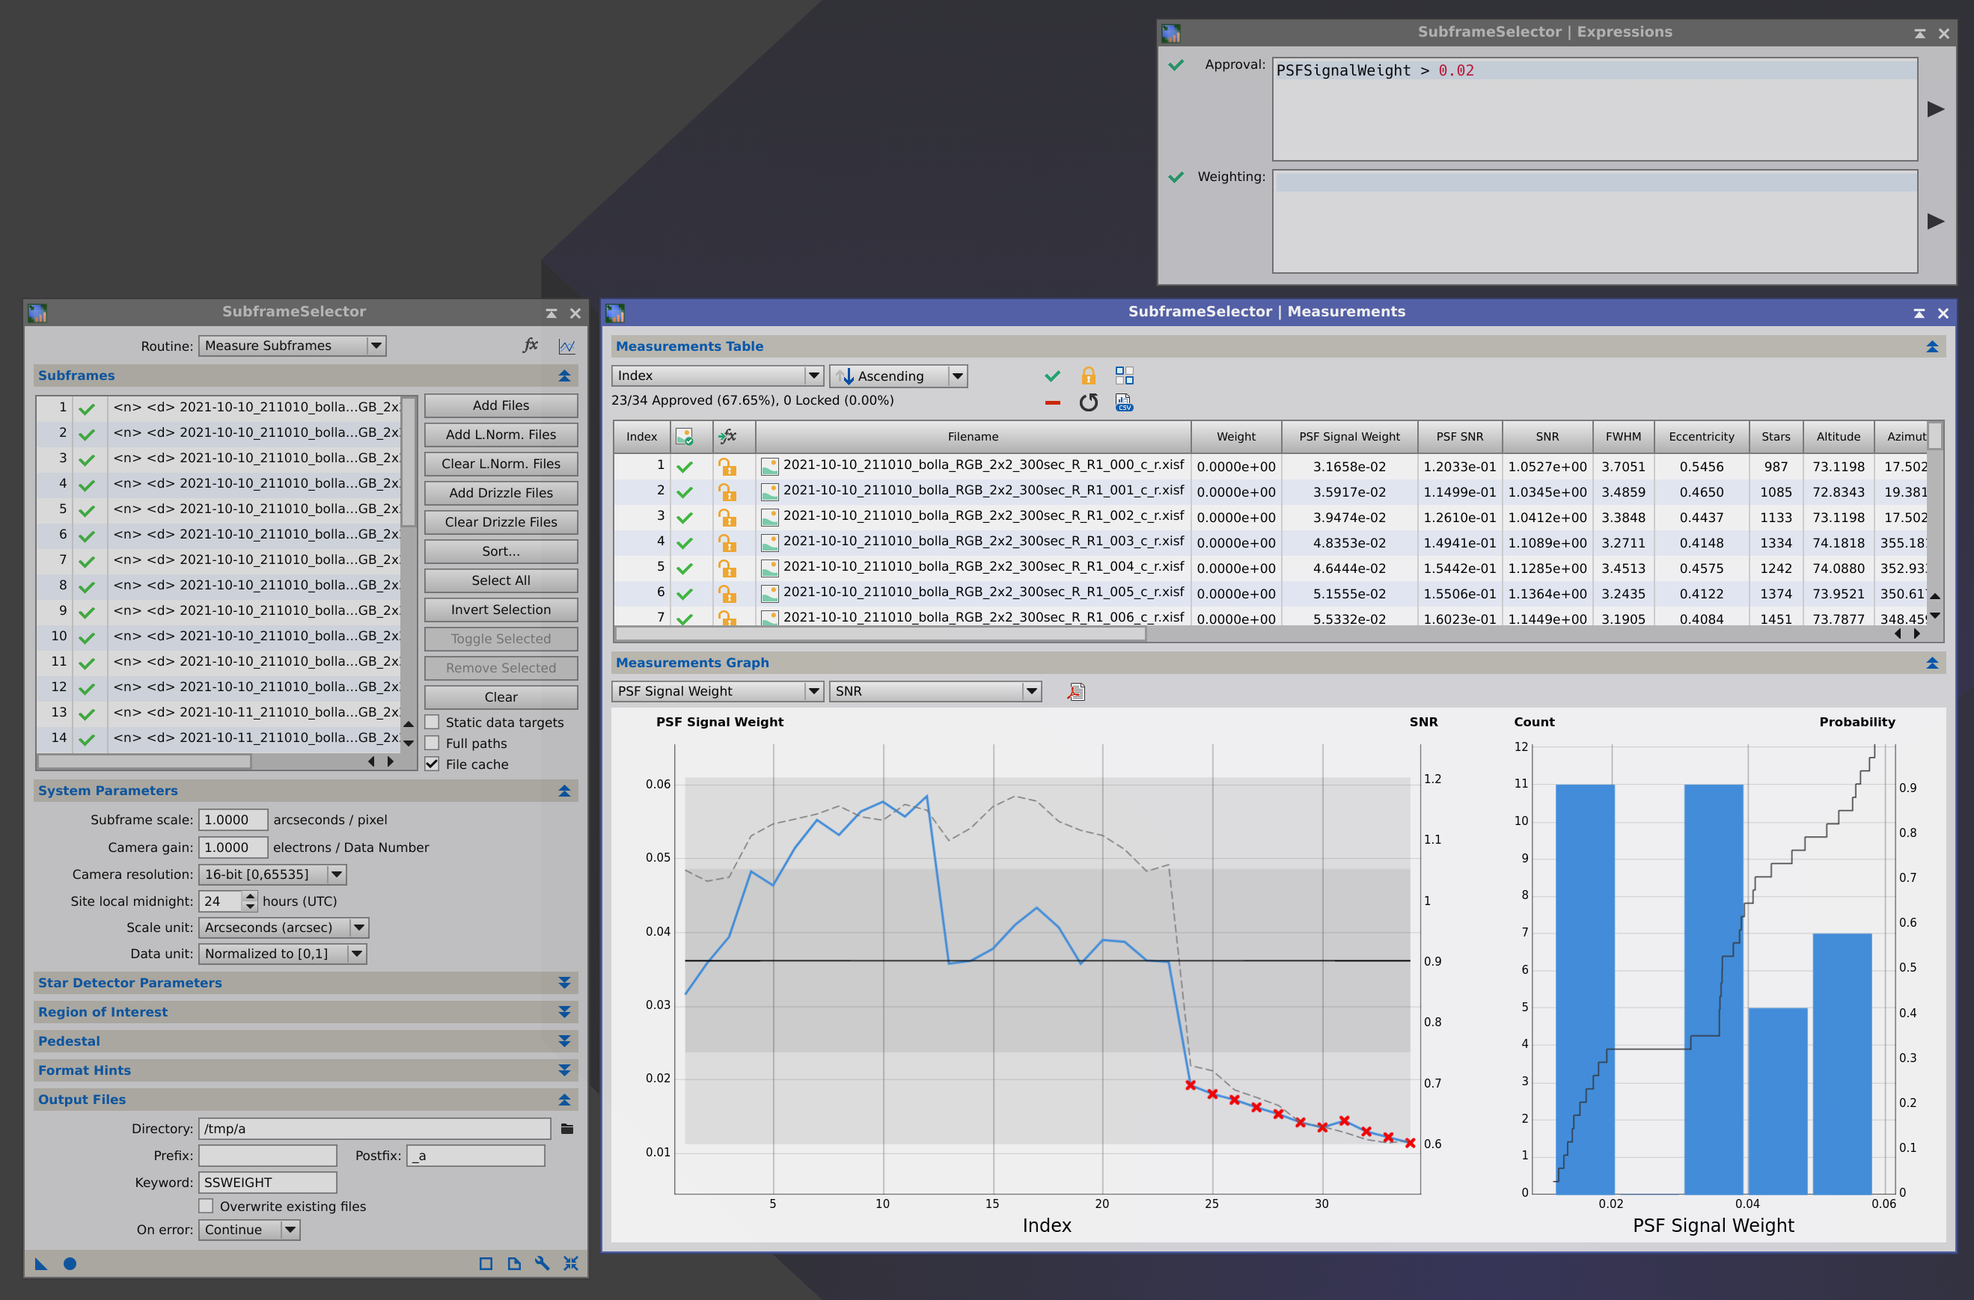Click the Add Drizzle Files button
The height and width of the screenshot is (1300, 1974).
point(501,492)
